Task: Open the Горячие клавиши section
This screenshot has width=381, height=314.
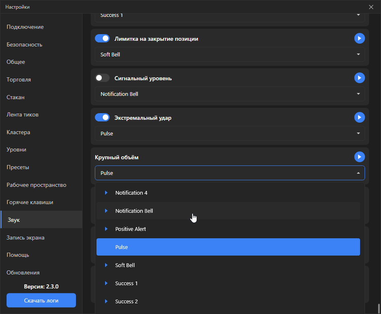Action: point(41,202)
